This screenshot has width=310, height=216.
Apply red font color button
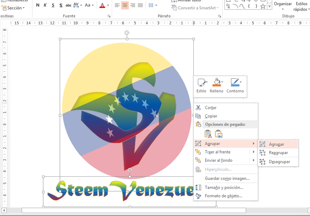(102, 5)
